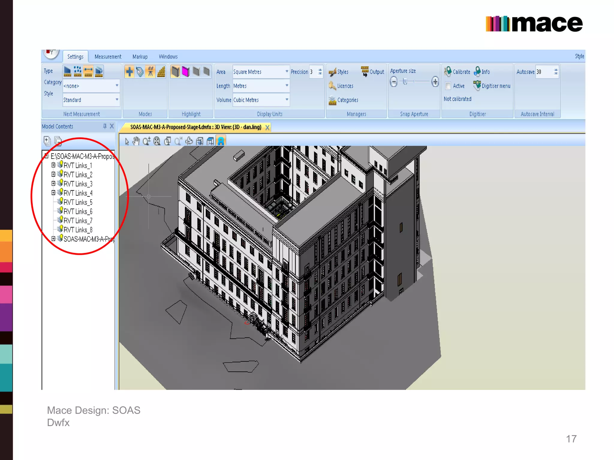Select the area measurement type icon

pos(67,72)
